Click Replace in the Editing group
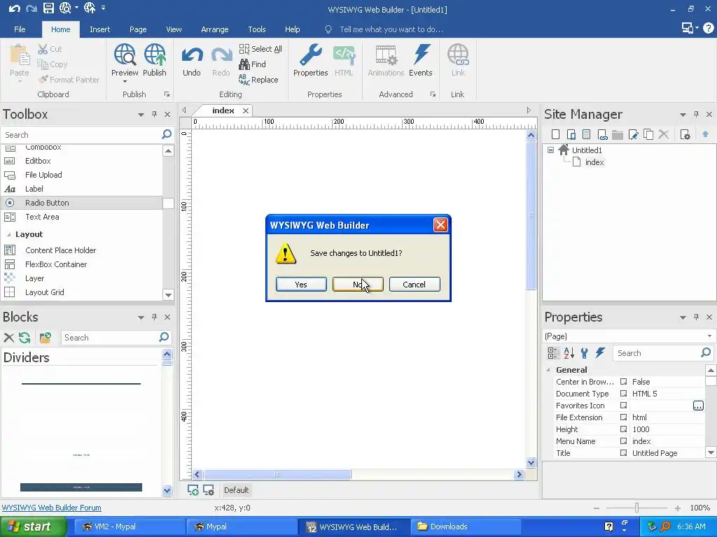 pos(258,80)
